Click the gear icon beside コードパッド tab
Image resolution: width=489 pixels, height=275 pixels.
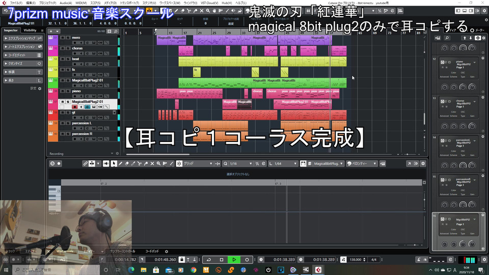[167, 251]
